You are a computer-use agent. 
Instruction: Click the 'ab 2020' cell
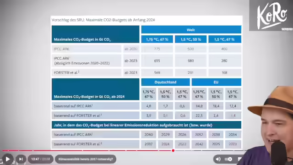tap(131, 49)
